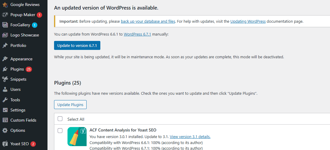Image resolution: width=330 pixels, height=150 pixels.
Task: Click the FooGallery sidebar icon
Action: pos(5,25)
